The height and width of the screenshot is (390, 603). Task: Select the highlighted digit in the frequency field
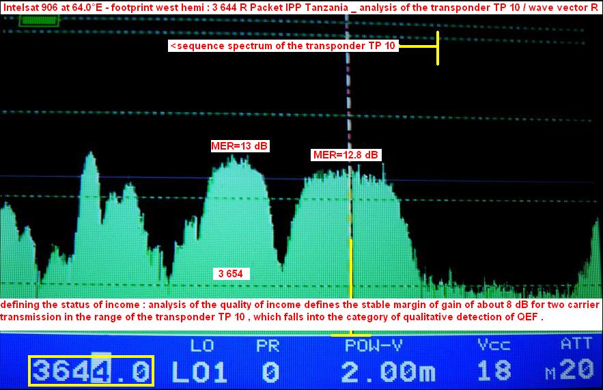(102, 370)
